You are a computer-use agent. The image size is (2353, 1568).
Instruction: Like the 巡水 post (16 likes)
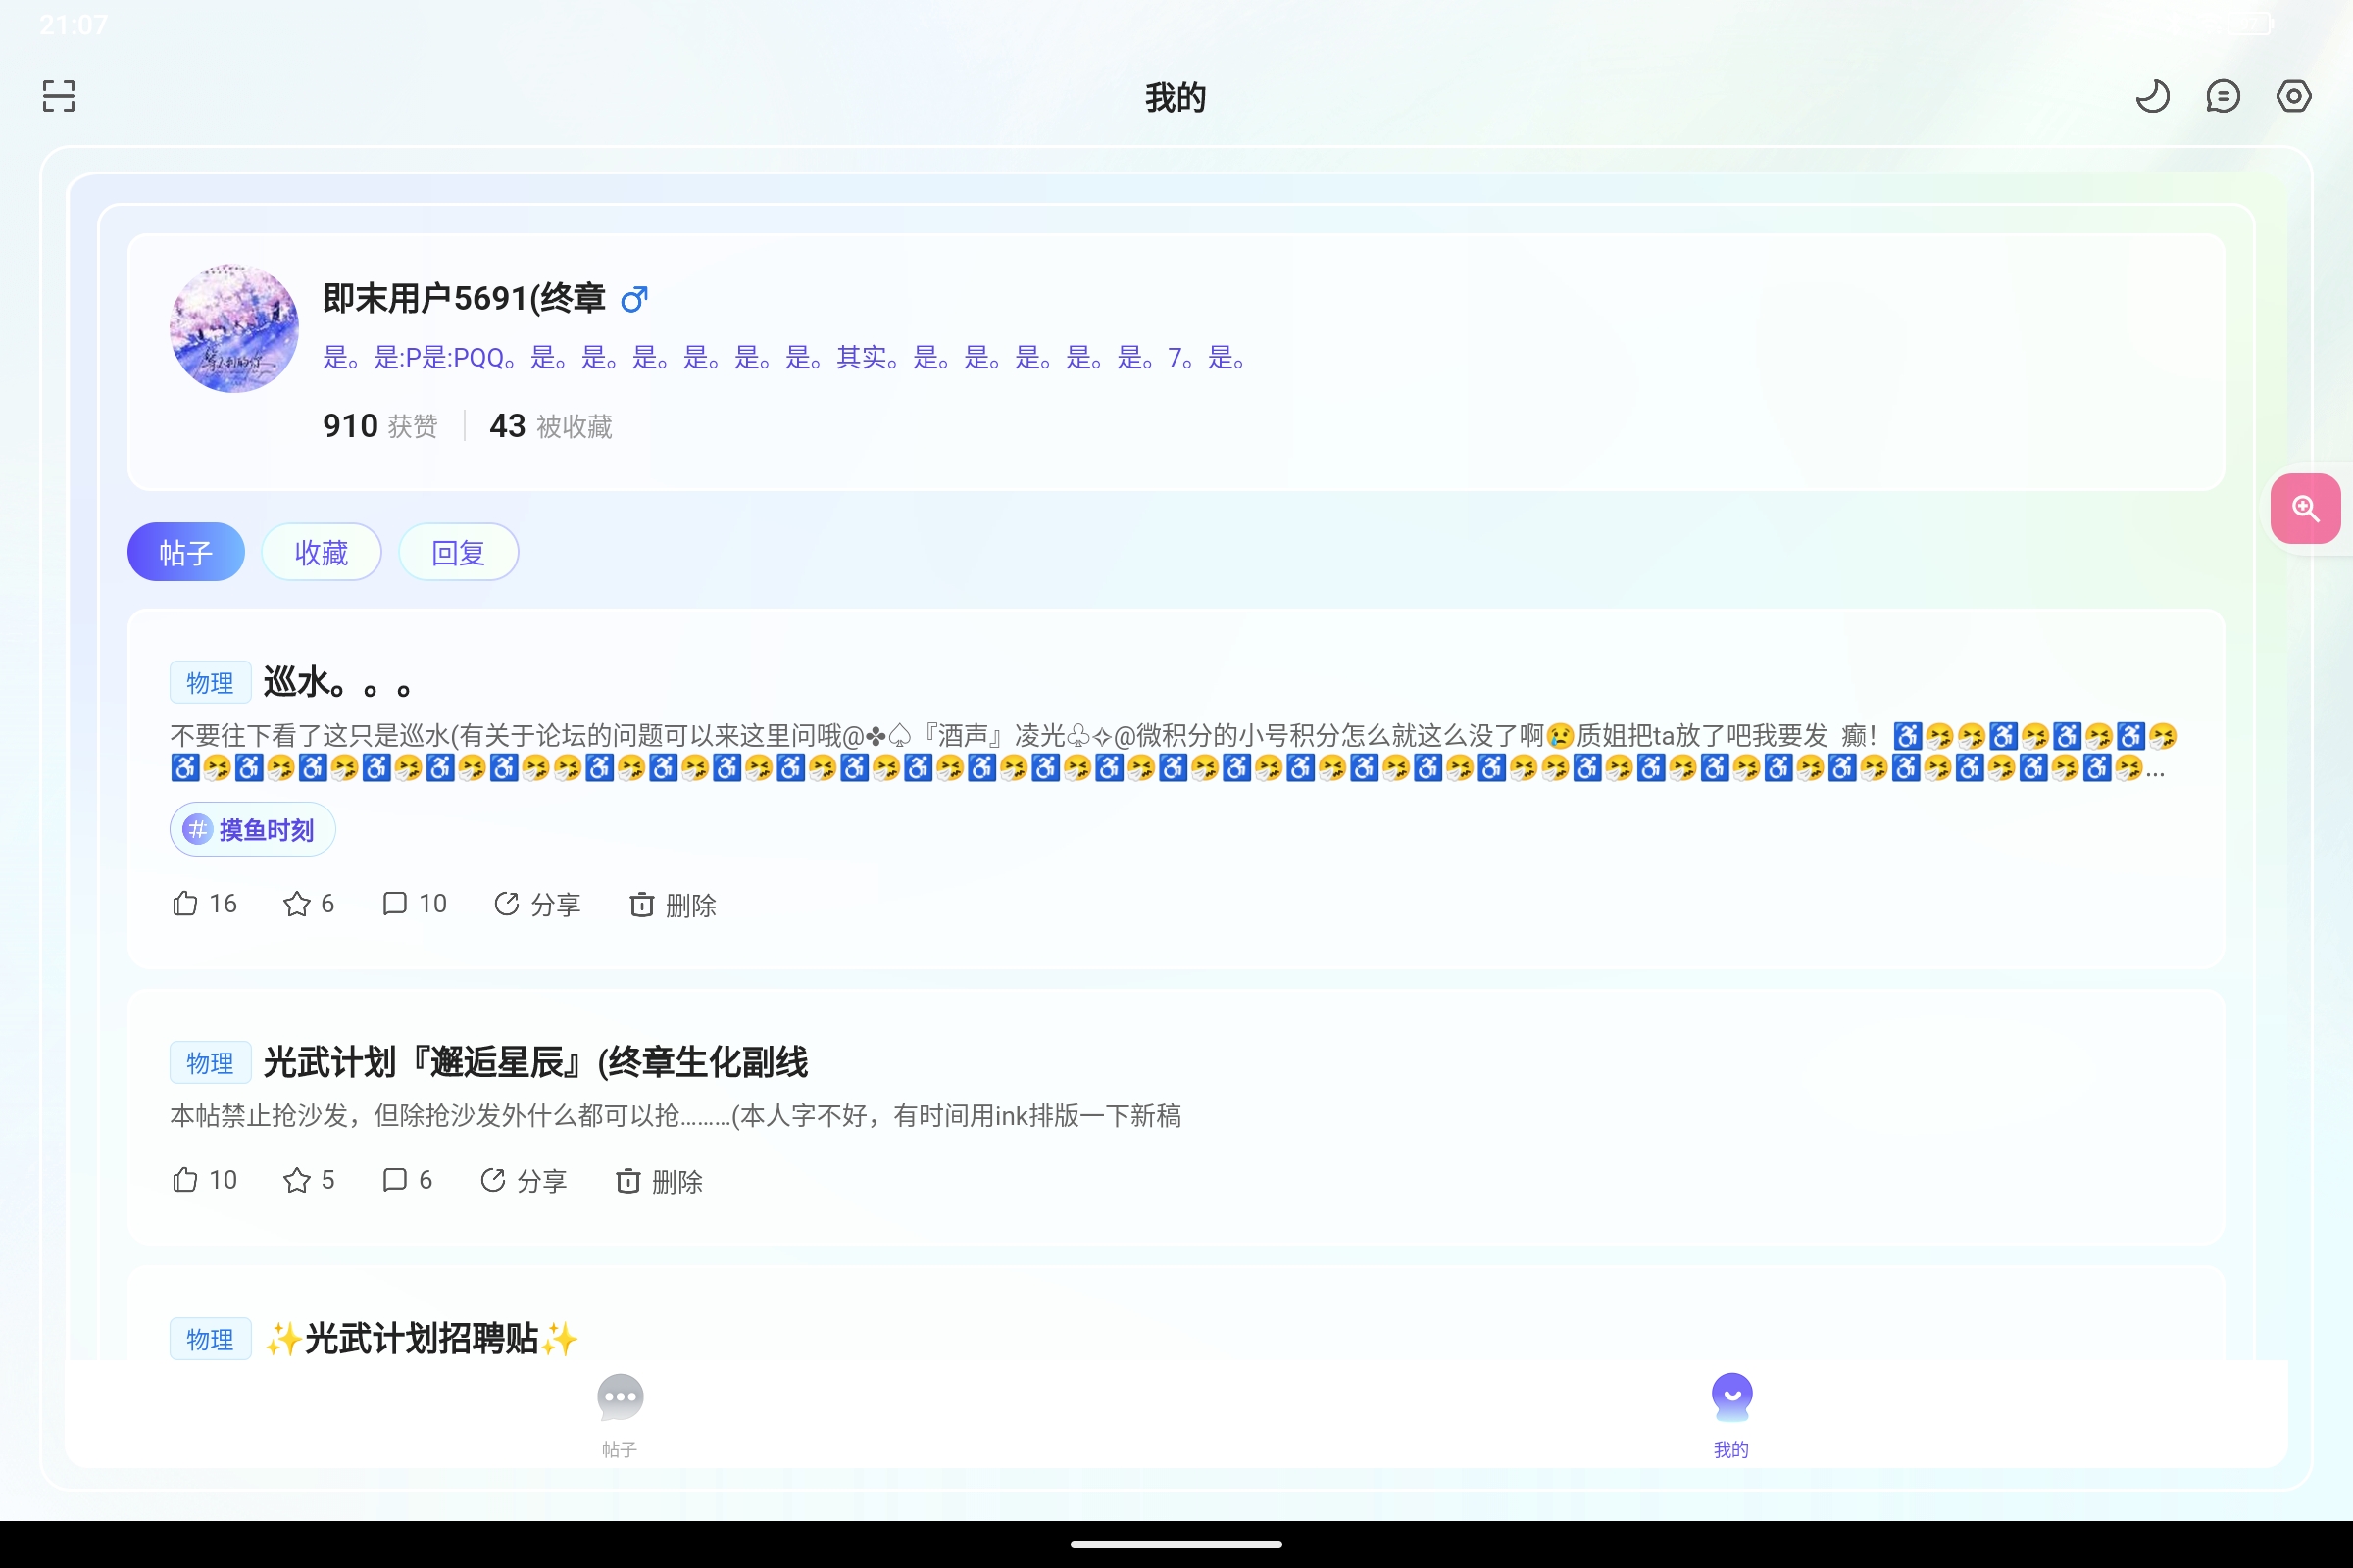pyautogui.click(x=186, y=904)
